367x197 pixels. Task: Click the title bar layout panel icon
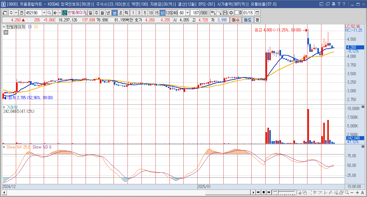pyautogui.click(x=321, y=4)
